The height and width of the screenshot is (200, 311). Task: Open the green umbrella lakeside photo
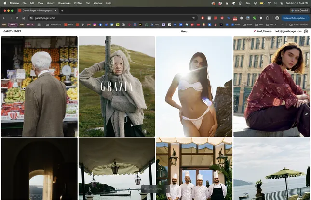[271, 169]
